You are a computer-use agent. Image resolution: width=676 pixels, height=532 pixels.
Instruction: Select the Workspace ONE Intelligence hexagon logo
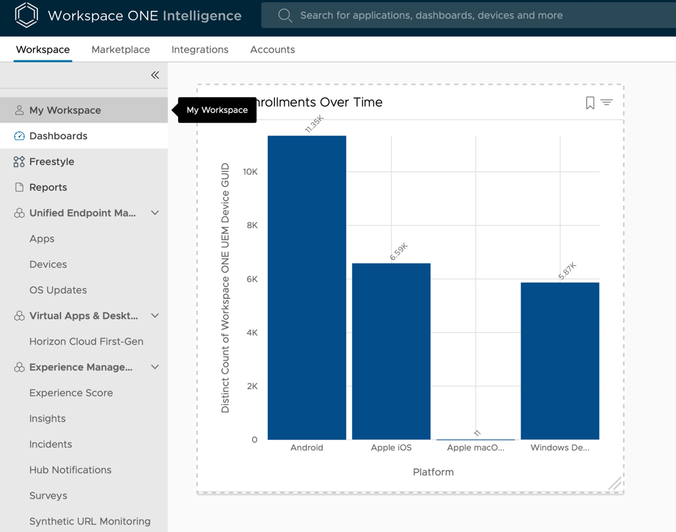point(26,15)
